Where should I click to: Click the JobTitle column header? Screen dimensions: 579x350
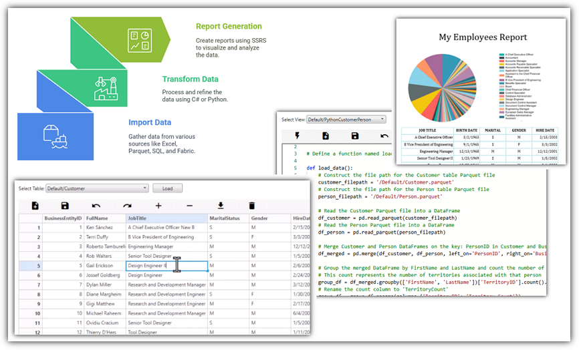[x=166, y=218]
